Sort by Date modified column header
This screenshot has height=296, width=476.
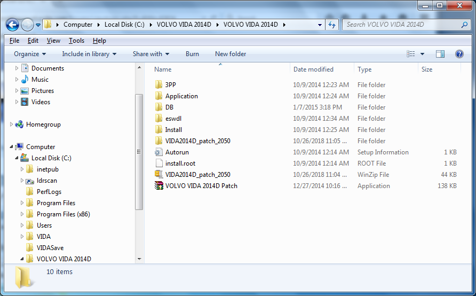coord(313,69)
